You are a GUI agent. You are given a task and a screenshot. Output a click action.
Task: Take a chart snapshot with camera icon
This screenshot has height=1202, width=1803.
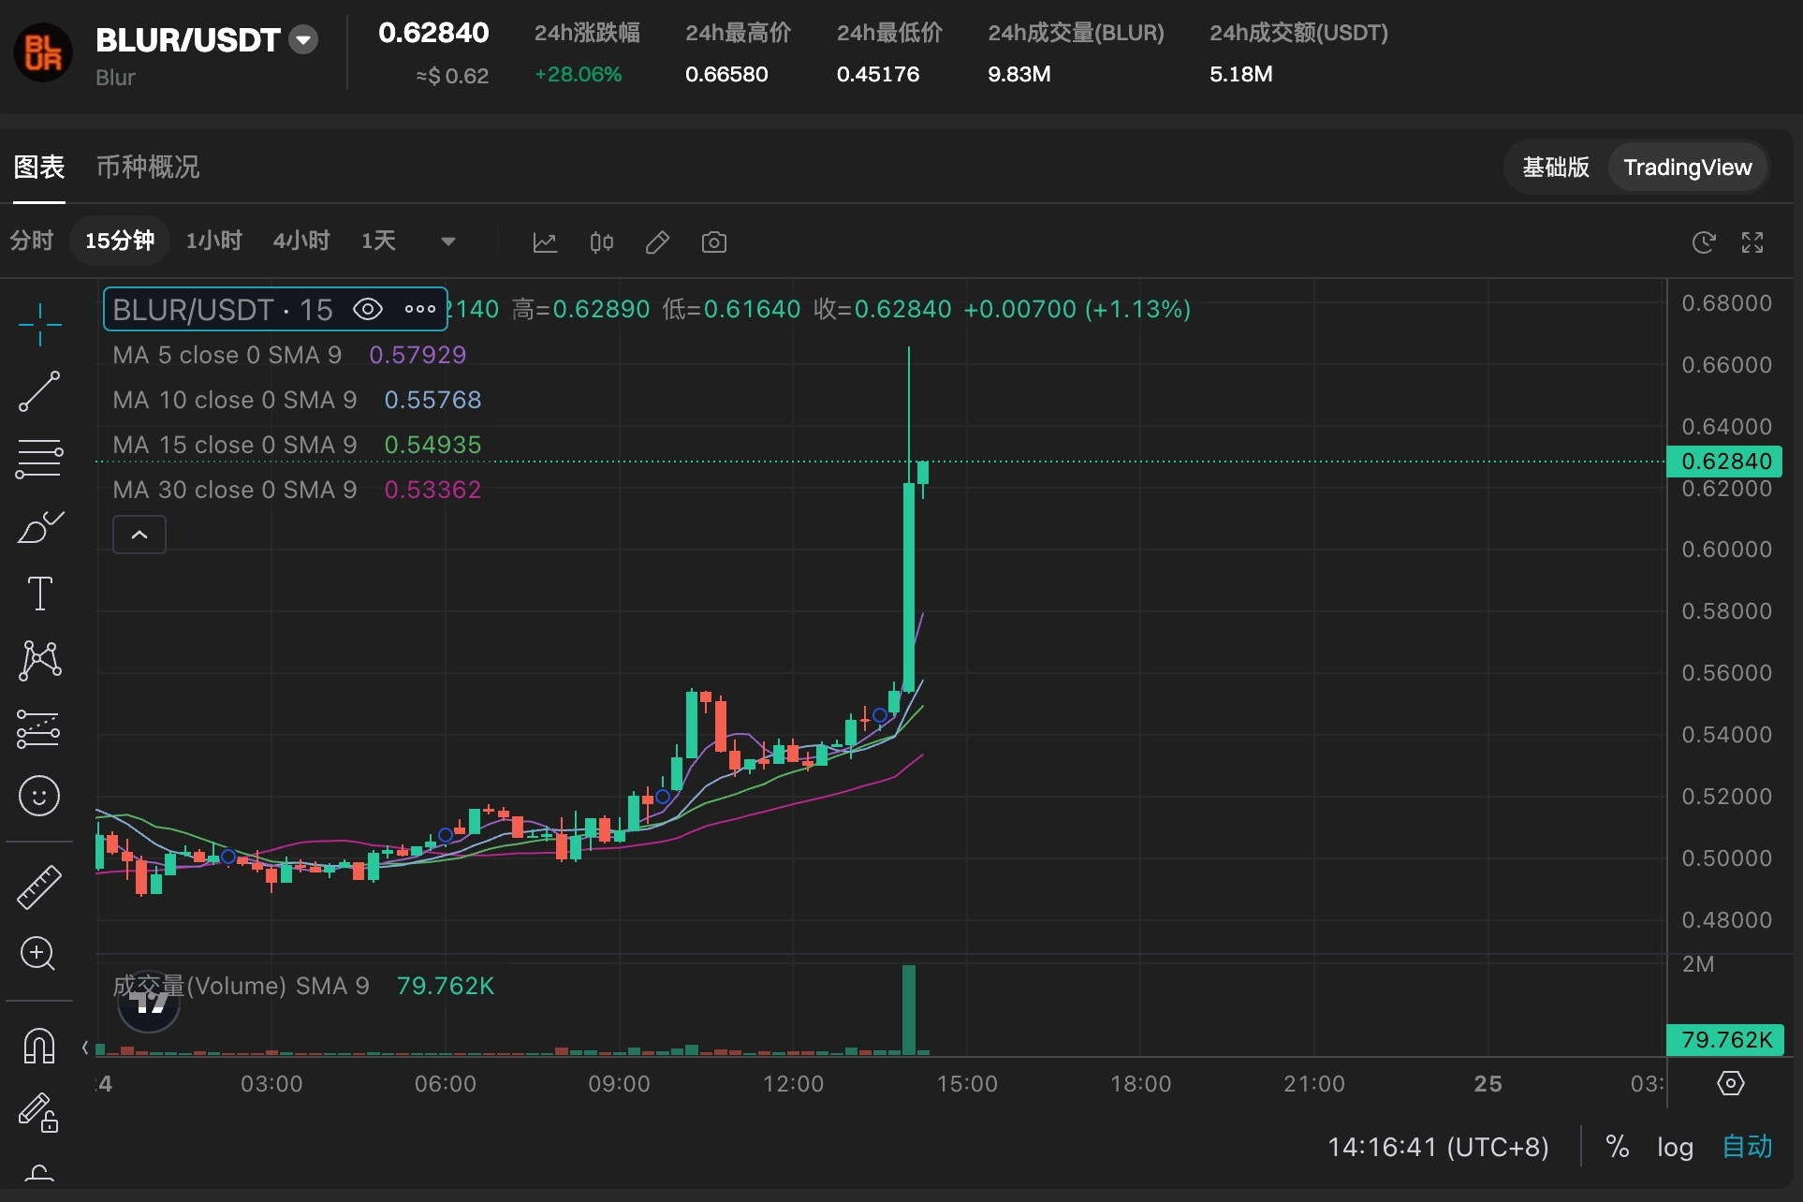coord(714,242)
